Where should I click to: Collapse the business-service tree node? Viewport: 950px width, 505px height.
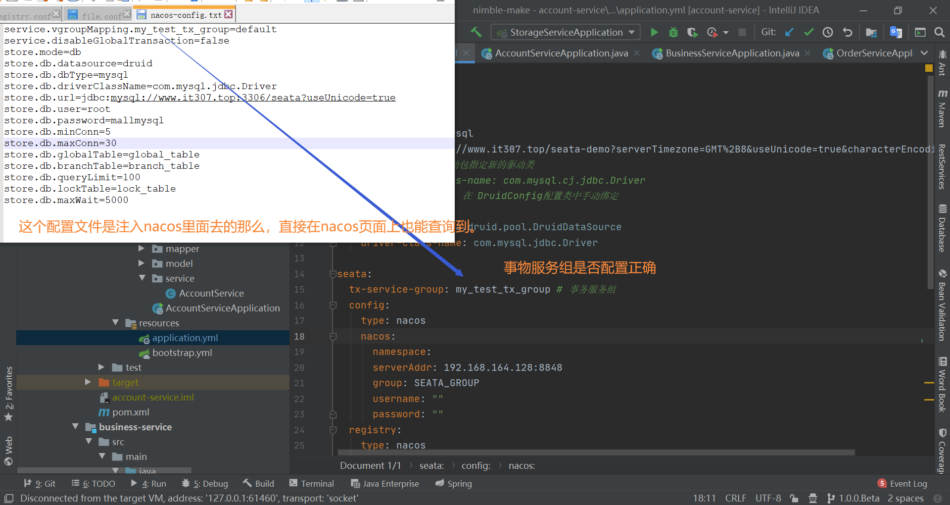(x=75, y=426)
